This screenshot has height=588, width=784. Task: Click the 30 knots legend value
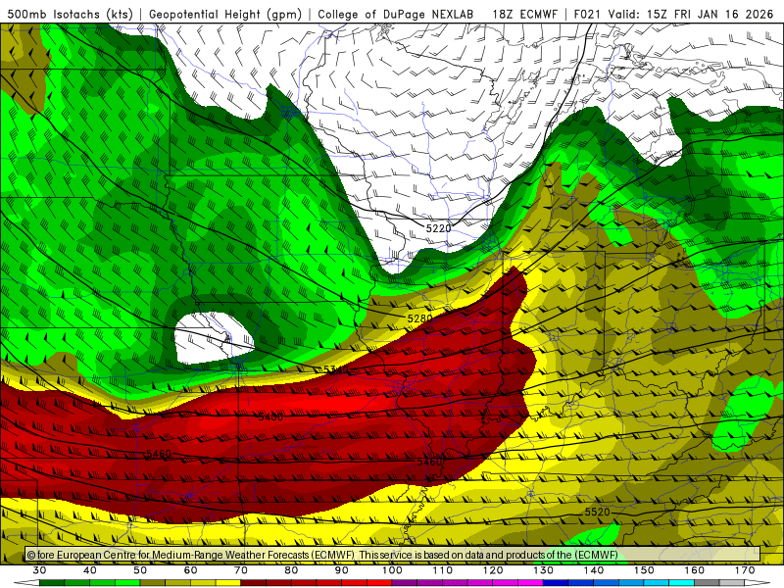point(39,570)
